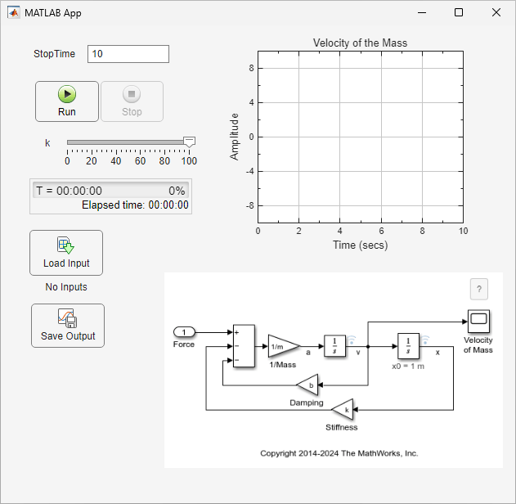The height and width of the screenshot is (504, 516).
Task: Click the Run button label
Action: (67, 112)
